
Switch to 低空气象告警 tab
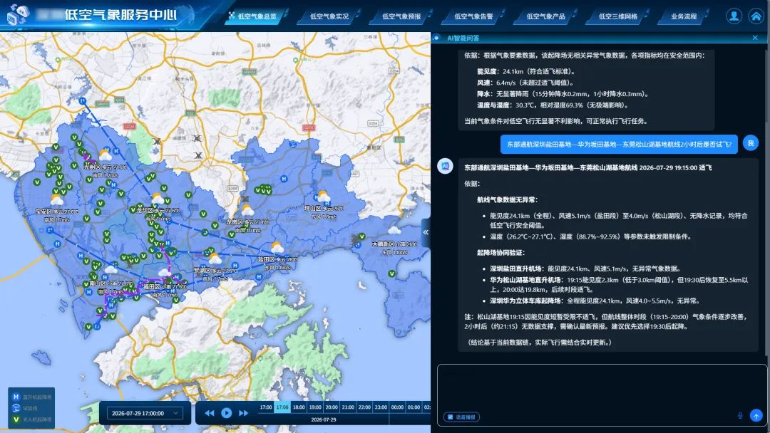(x=473, y=16)
